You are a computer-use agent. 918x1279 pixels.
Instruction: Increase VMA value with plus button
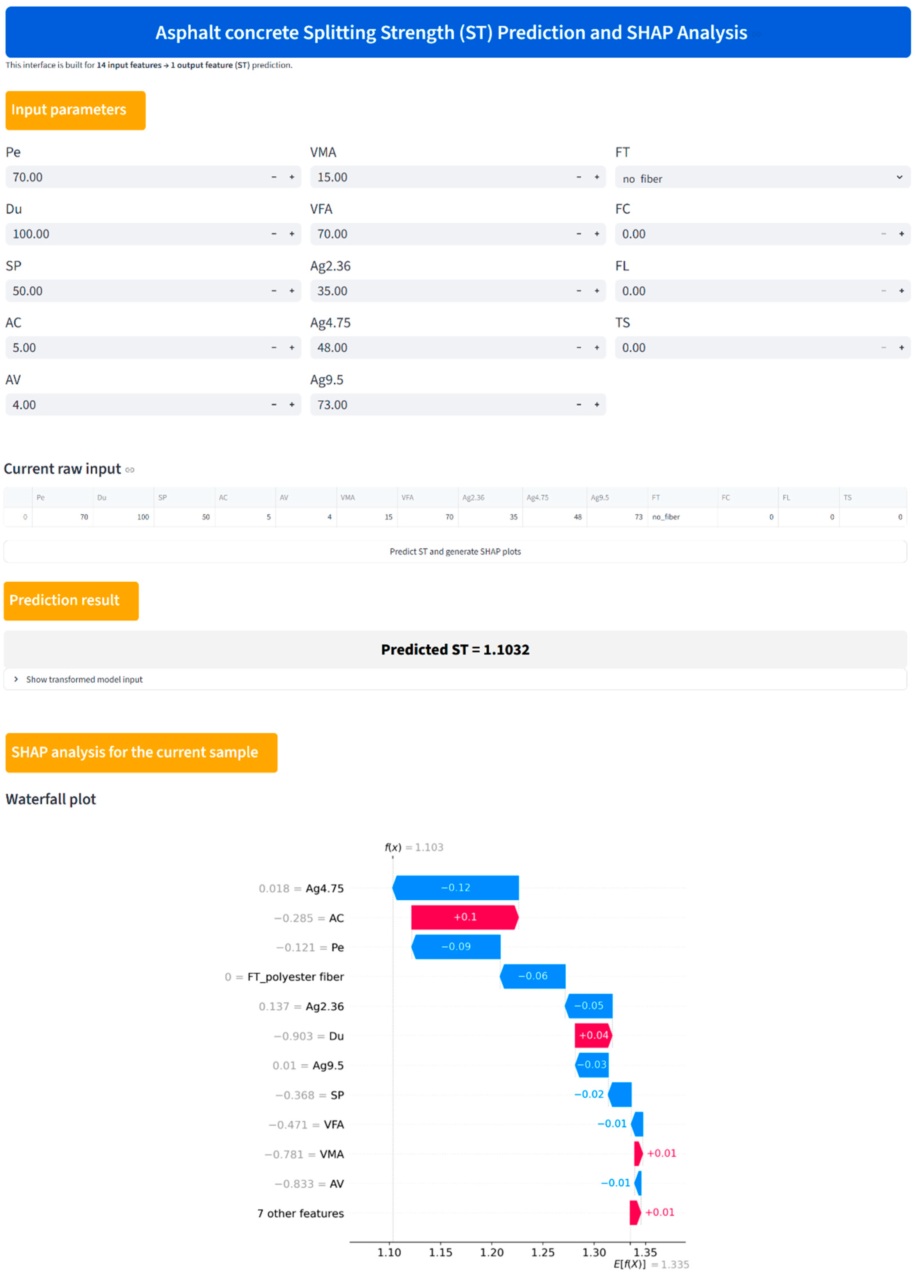pyautogui.click(x=597, y=177)
